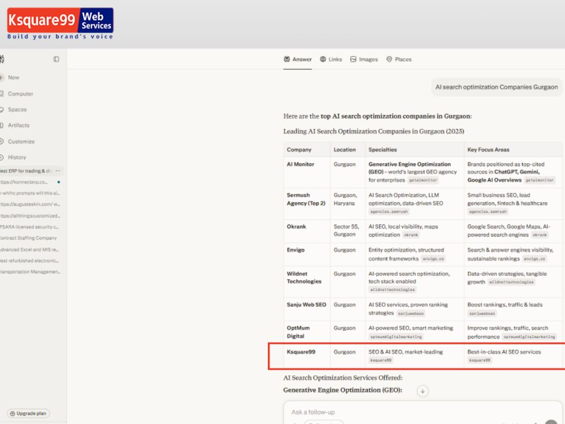Screen dimensions: 565x424
Task: Click the 'Ask a follow-up' input field
Action: [x=422, y=412]
